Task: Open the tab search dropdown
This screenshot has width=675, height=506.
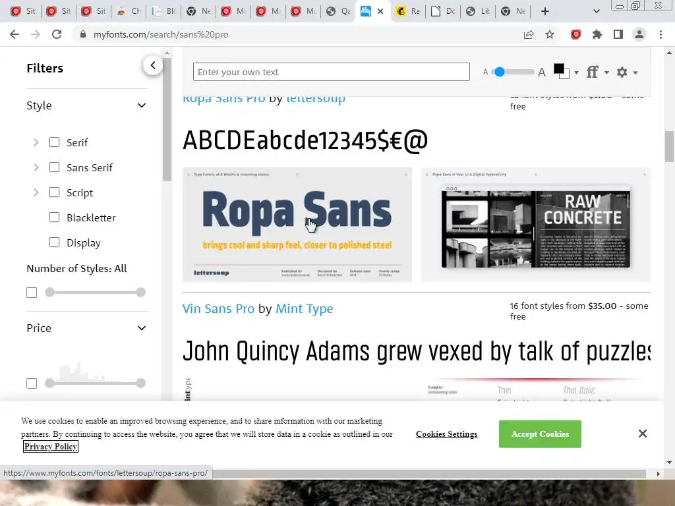Action: pos(596,11)
